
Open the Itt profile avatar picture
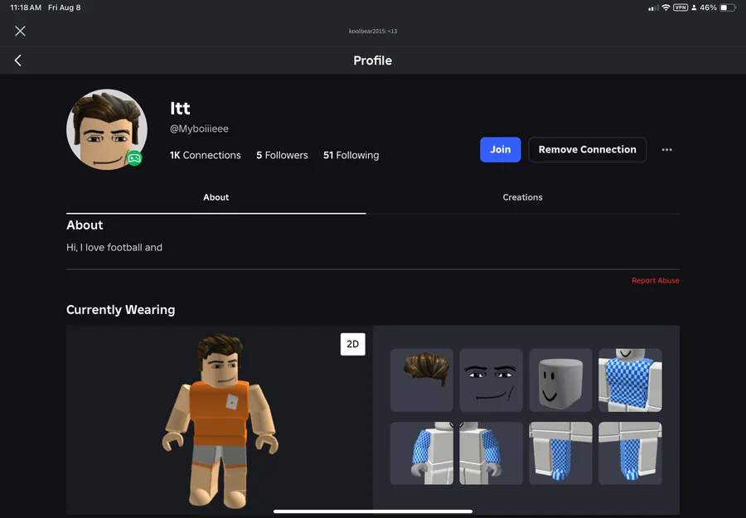click(107, 129)
